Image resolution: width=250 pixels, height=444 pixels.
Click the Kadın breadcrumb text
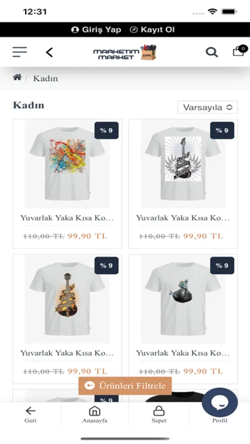[45, 78]
